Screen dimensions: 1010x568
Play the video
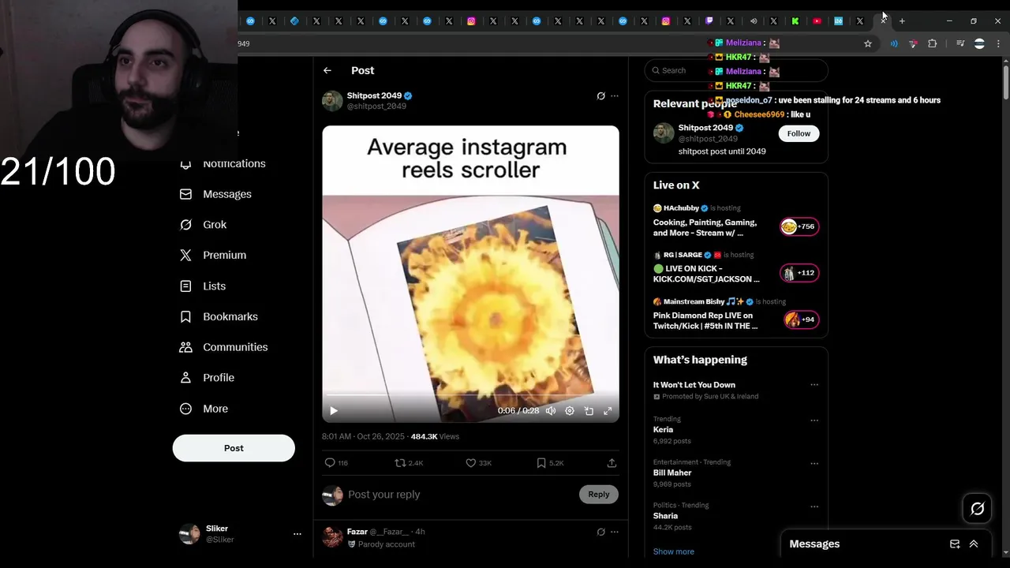click(334, 411)
